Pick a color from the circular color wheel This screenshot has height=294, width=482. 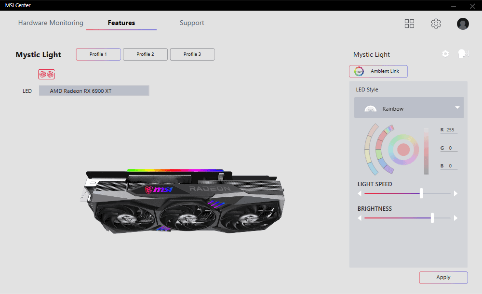(x=403, y=150)
